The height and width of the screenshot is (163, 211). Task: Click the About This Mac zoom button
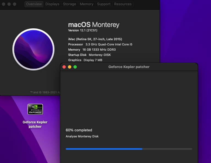[15, 4]
